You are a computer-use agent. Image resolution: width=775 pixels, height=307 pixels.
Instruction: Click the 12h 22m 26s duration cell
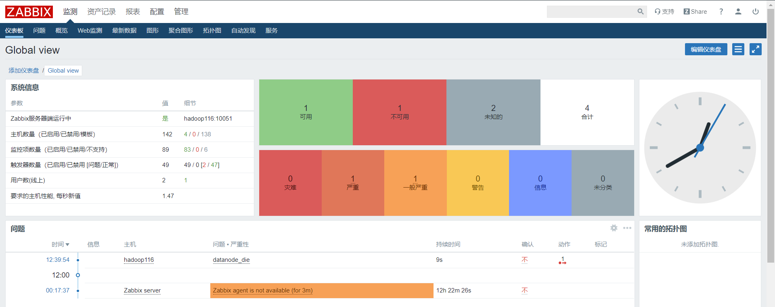(x=454, y=290)
